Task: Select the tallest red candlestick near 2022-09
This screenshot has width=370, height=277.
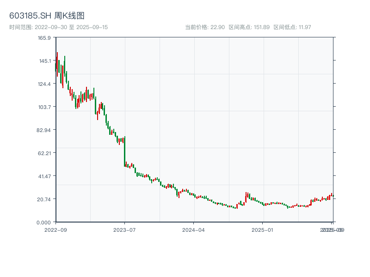Action: pyautogui.click(x=57, y=62)
